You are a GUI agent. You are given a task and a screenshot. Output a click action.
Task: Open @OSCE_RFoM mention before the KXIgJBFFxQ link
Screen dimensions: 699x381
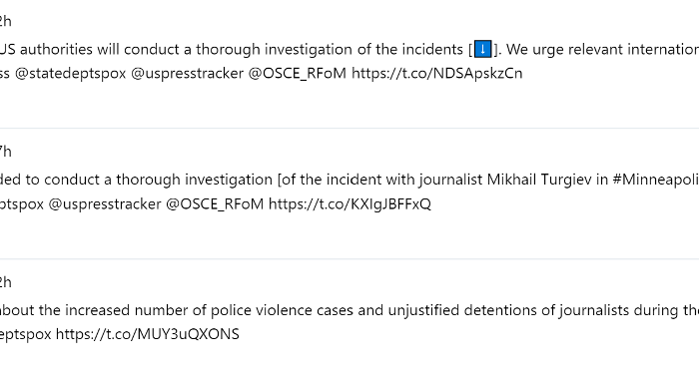click(x=215, y=203)
